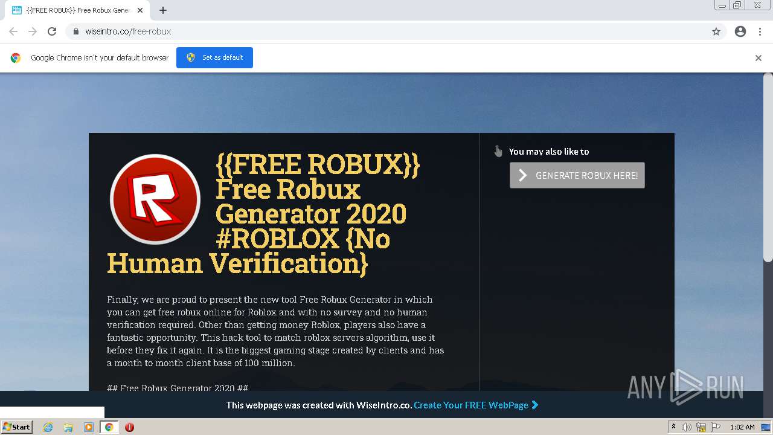Click the Action Center flag icon
This screenshot has height=435, width=773.
coord(716,427)
